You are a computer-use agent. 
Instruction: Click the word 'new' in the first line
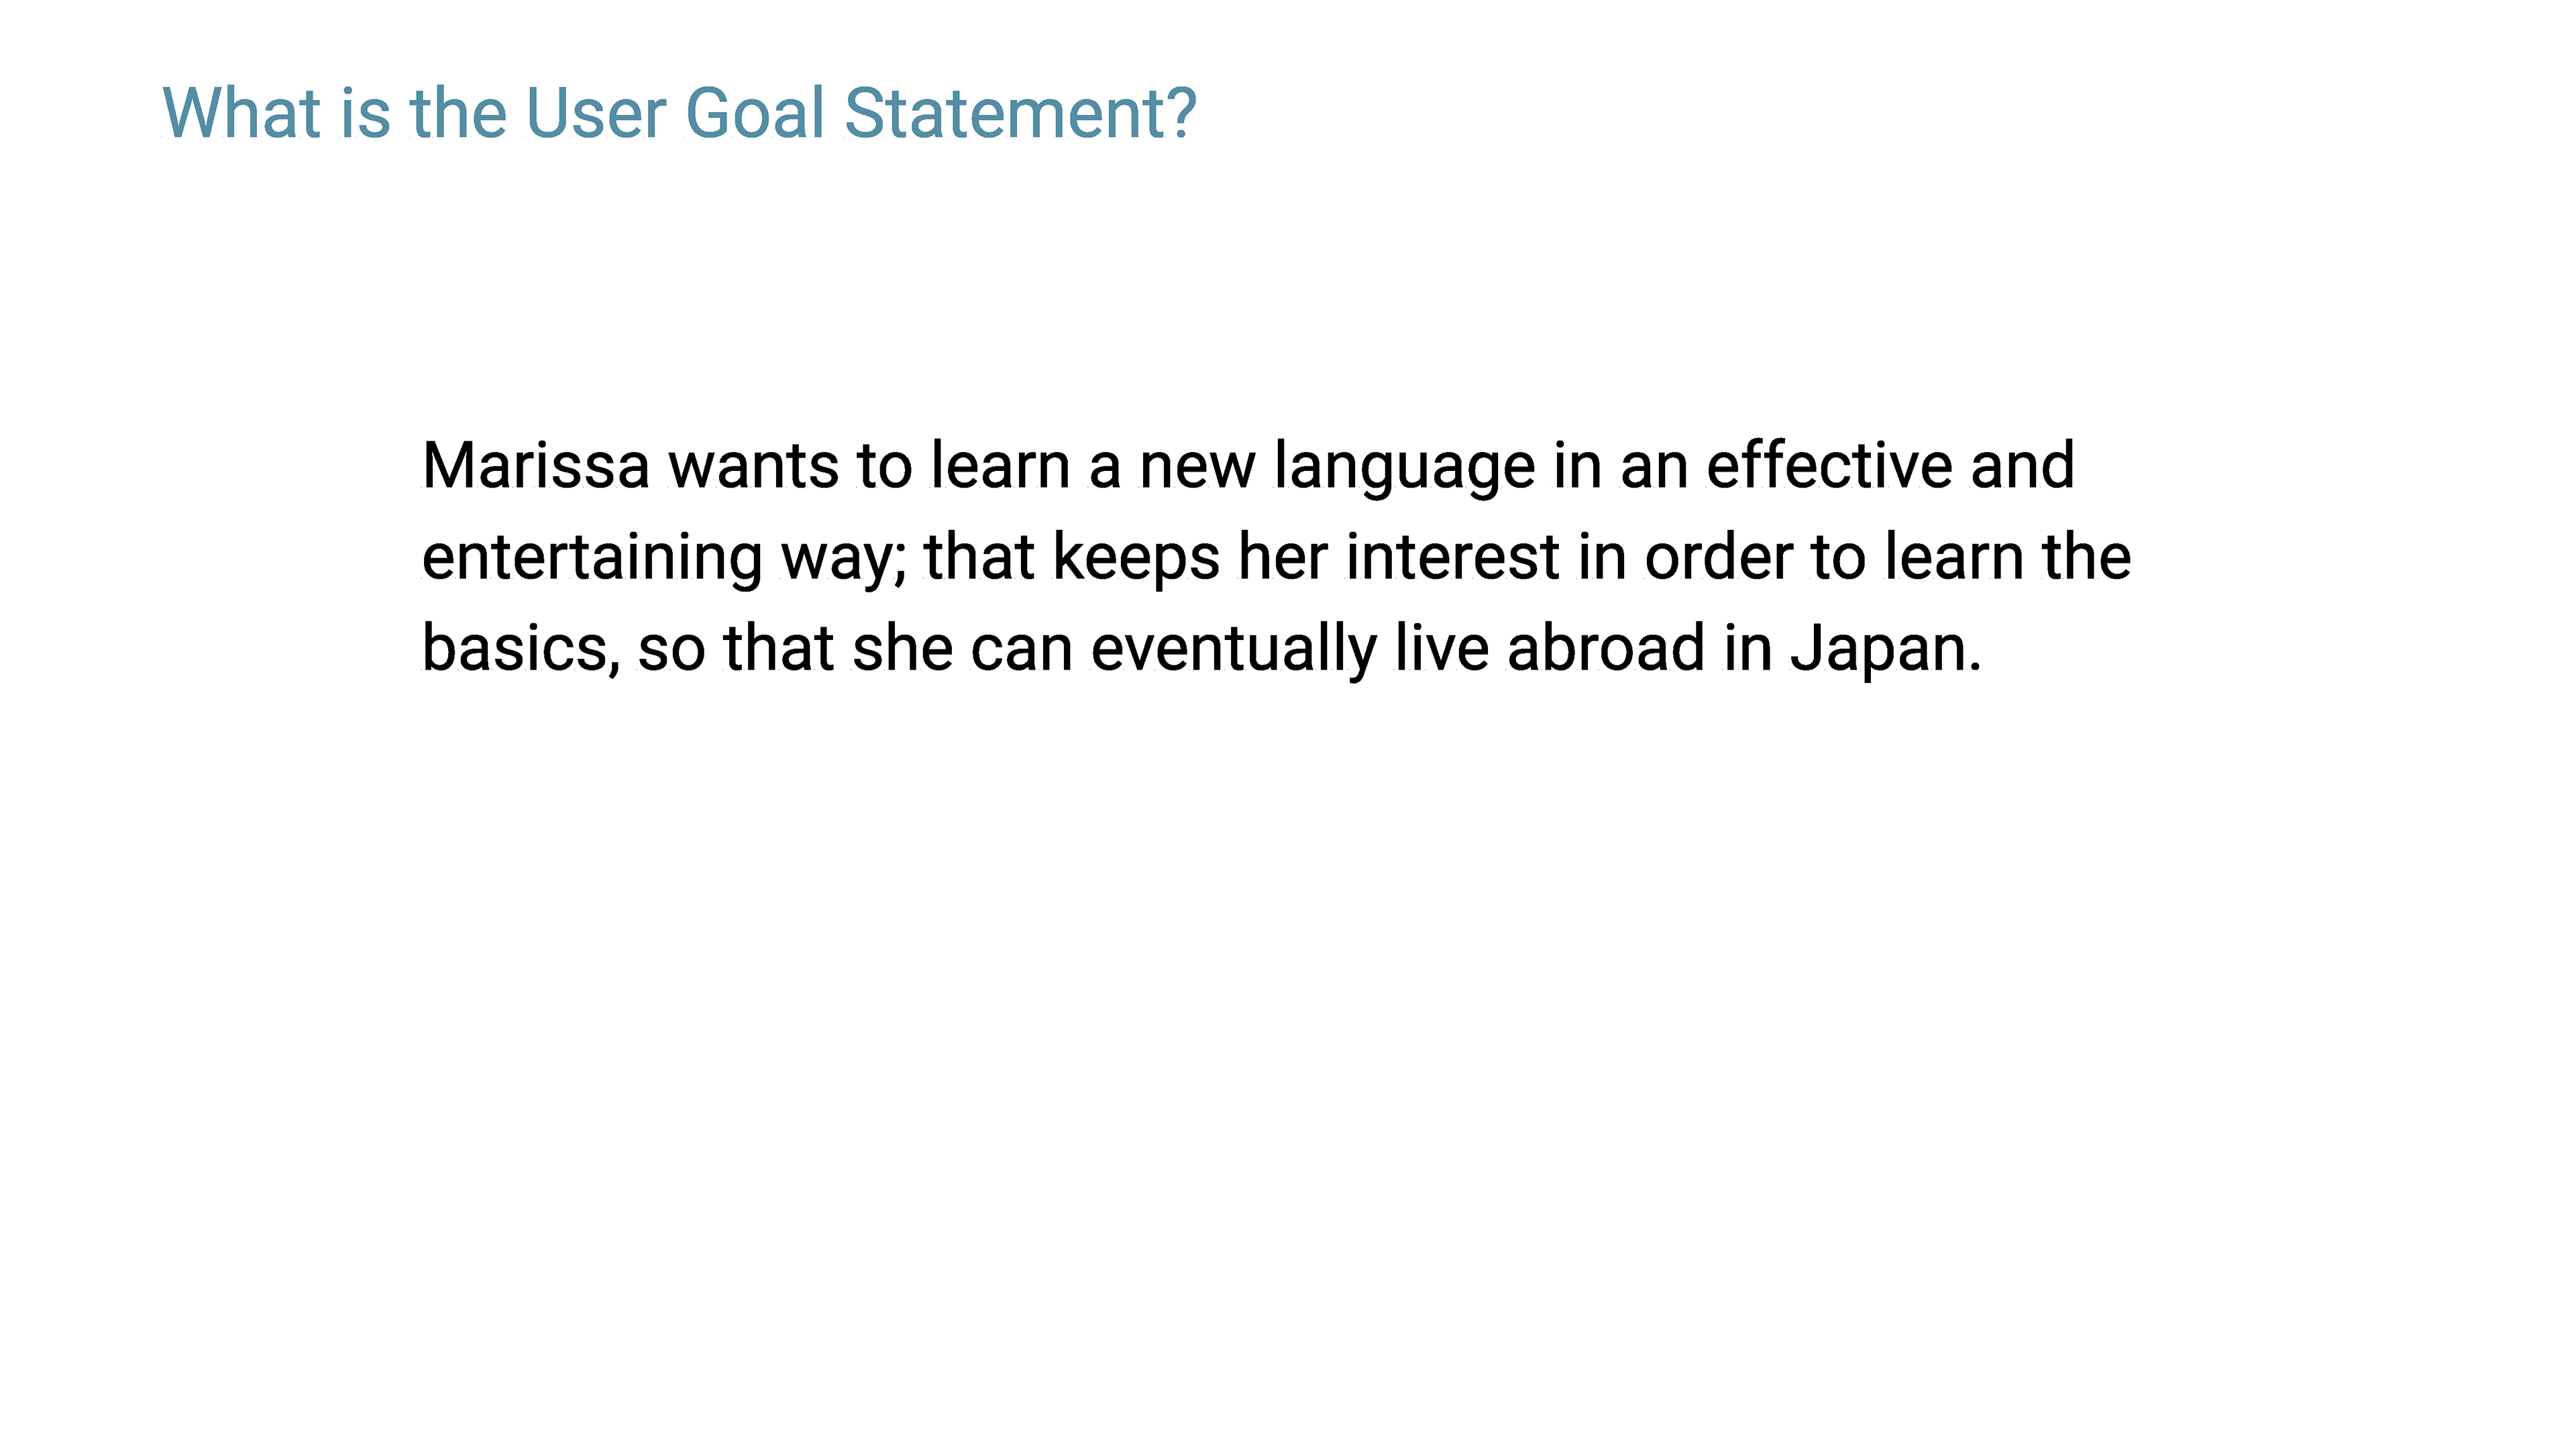[x=1197, y=468]
